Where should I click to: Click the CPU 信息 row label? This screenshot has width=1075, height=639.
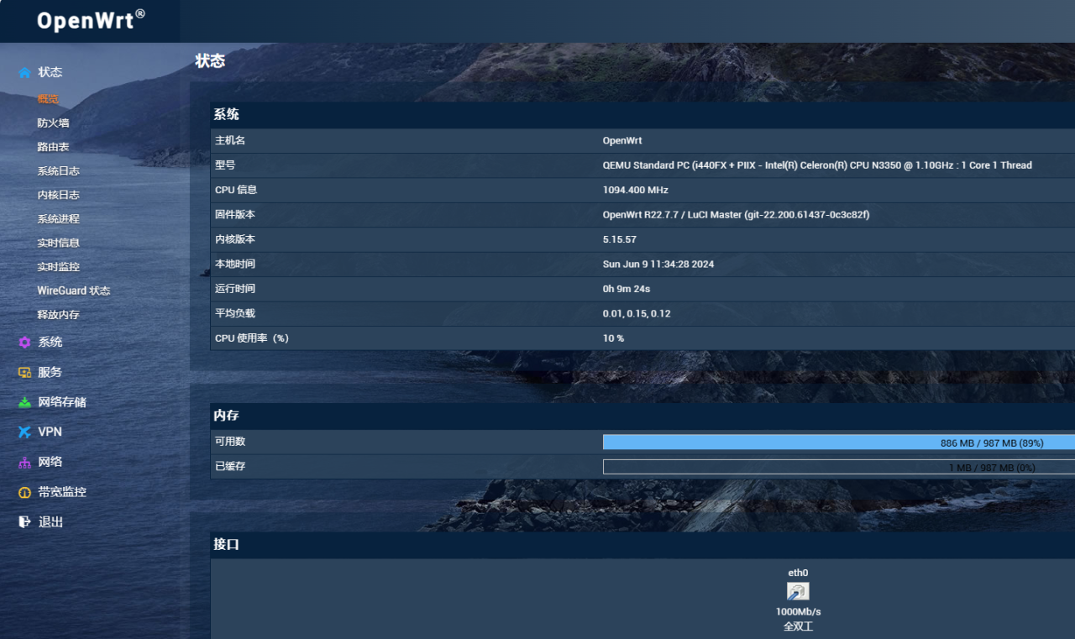(x=236, y=190)
